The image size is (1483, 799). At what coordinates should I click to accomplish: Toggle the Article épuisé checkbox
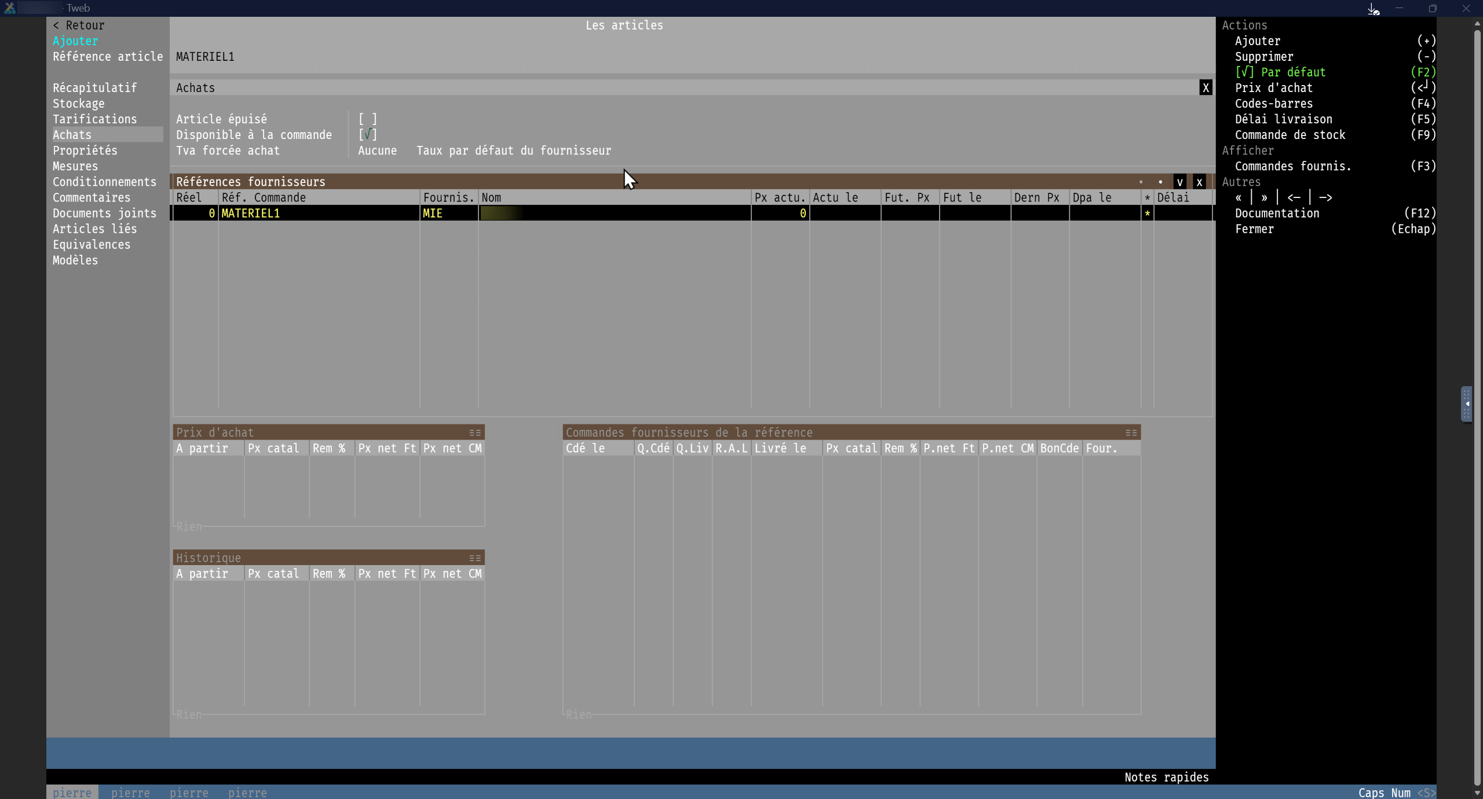click(x=367, y=119)
